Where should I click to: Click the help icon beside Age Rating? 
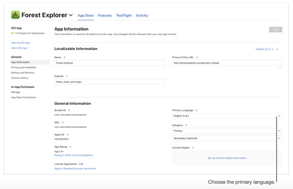[70, 147]
